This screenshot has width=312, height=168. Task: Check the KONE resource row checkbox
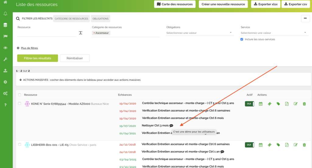point(20,104)
